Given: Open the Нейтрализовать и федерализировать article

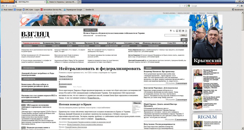Looking at the screenshot, I should [x=100, y=69].
